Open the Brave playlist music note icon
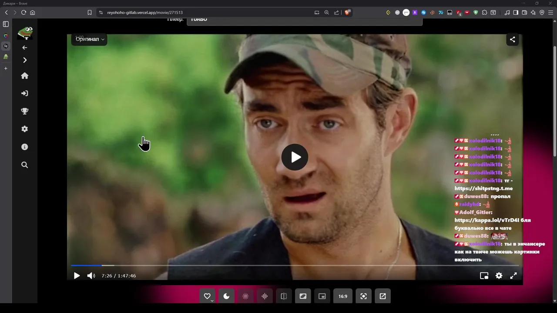Image resolution: width=557 pixels, height=313 pixels. point(507,13)
